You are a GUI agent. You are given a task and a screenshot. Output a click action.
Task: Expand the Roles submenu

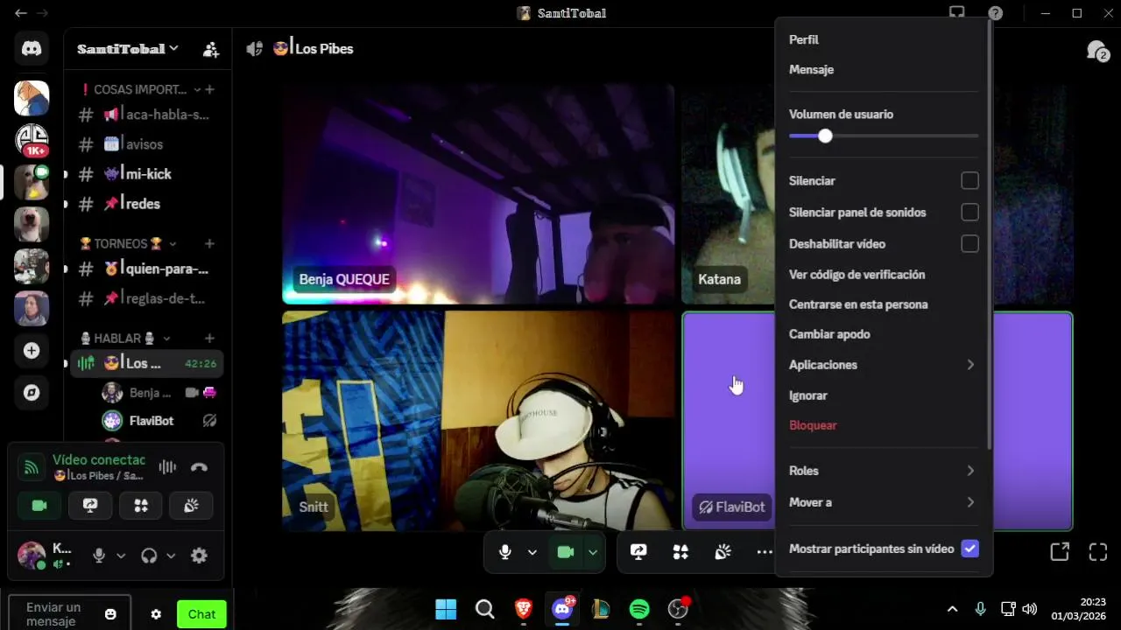[x=884, y=471]
